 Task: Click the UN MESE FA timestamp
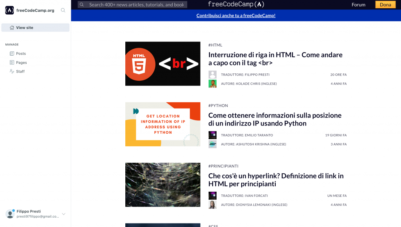point(337,196)
